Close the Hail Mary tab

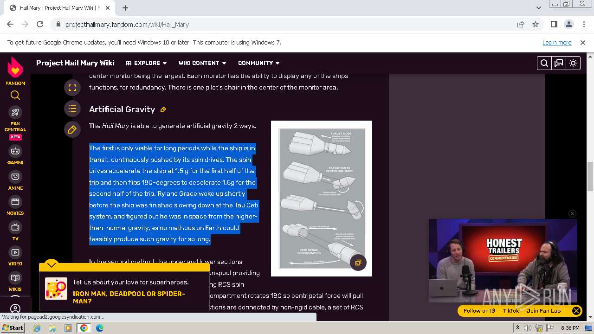[x=108, y=8]
